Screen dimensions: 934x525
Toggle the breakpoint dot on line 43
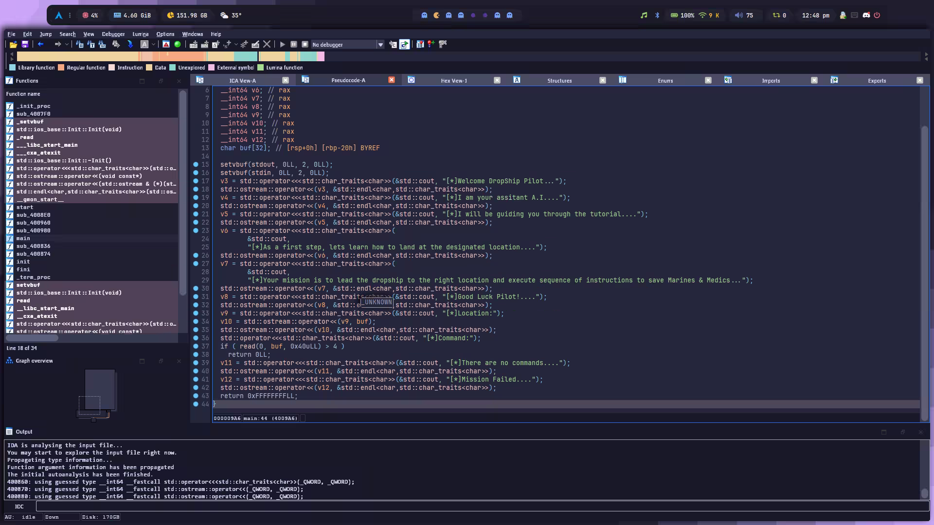click(x=196, y=396)
